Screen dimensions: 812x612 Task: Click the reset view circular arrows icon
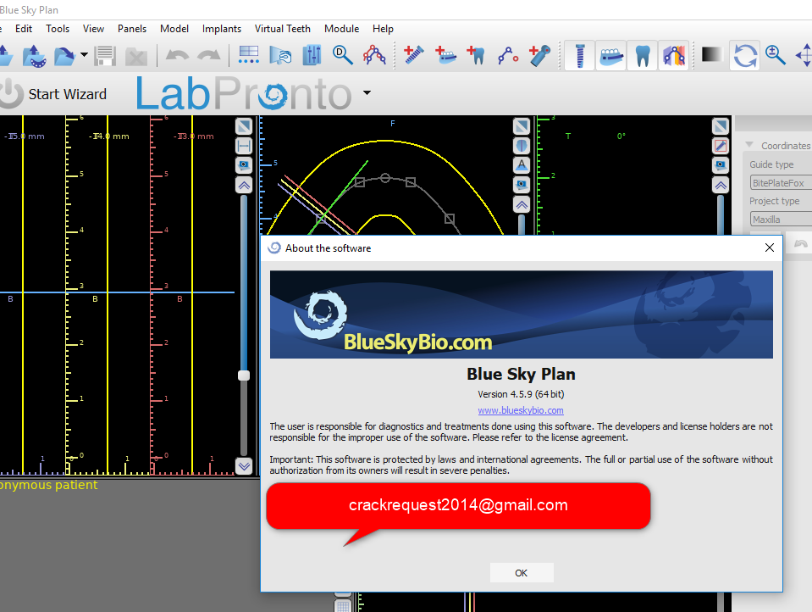coord(745,56)
